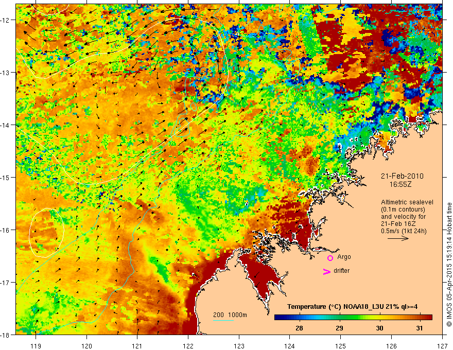The height and width of the screenshot is (350, 453).
Task: Click the cyan 200 1000m depth contour legend line
Action: click(223, 320)
